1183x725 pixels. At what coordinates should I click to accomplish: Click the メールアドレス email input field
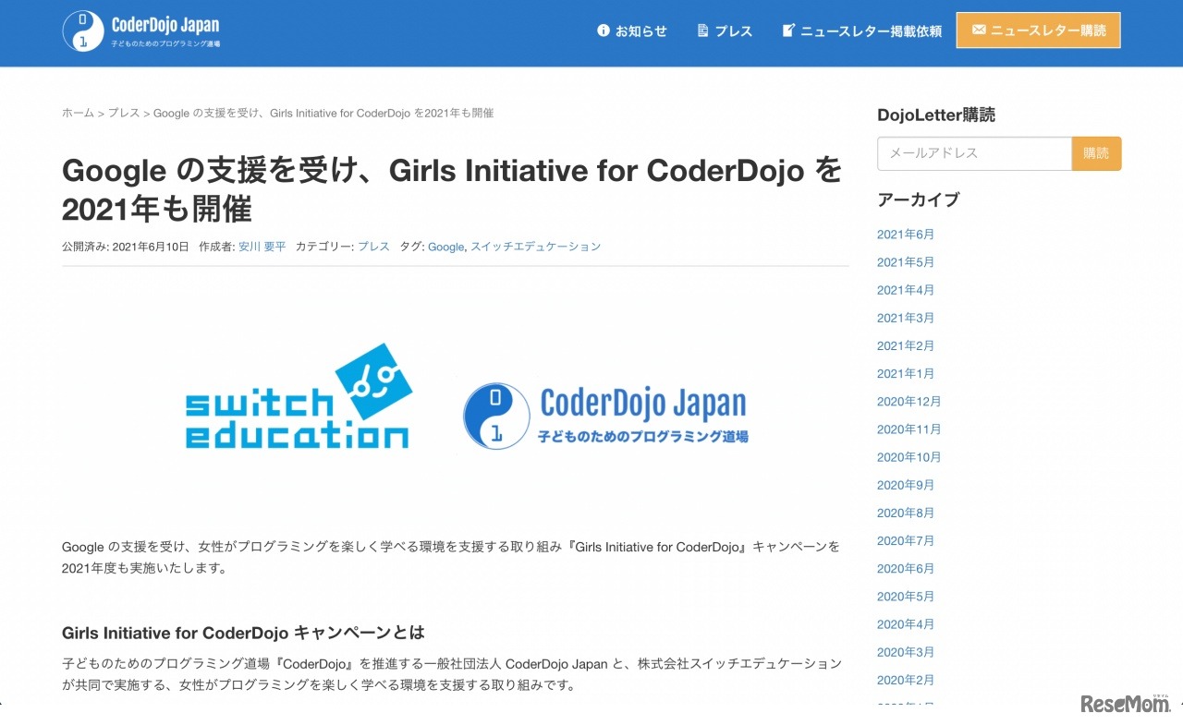(974, 153)
